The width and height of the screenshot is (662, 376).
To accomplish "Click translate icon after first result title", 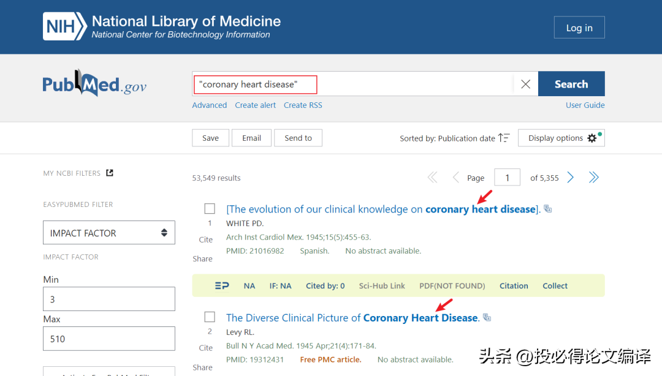I will [548, 209].
